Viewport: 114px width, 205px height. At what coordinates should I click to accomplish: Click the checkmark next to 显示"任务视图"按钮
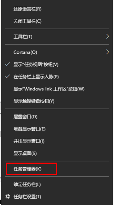[8, 64]
